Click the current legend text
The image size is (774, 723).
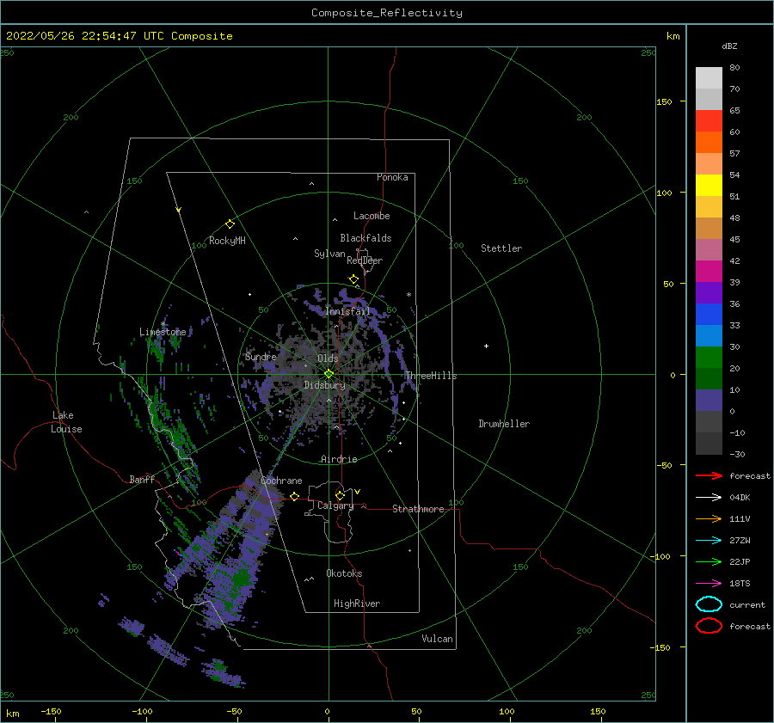747,604
